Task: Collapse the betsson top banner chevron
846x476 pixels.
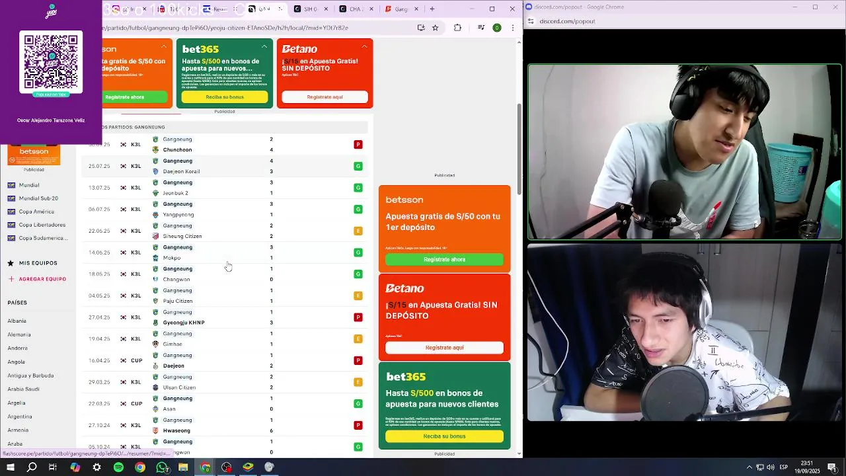Action: [x=164, y=46]
